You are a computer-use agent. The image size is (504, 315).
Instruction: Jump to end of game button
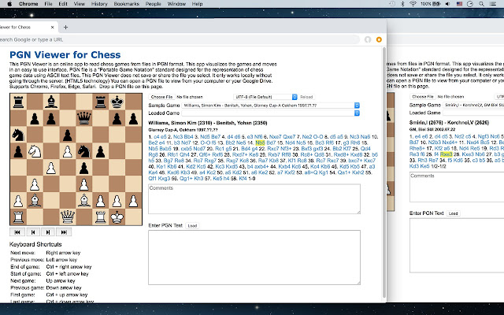coord(64,232)
